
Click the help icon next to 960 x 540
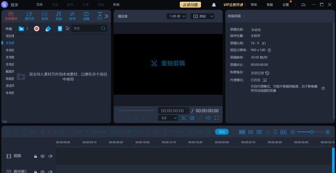[269, 50]
